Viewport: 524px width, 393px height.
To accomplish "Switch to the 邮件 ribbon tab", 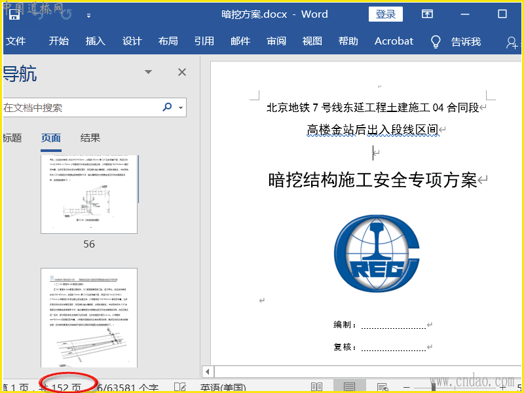I will click(x=240, y=41).
